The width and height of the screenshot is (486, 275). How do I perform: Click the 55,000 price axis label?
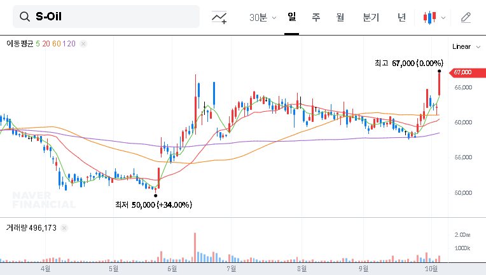[x=463, y=158]
